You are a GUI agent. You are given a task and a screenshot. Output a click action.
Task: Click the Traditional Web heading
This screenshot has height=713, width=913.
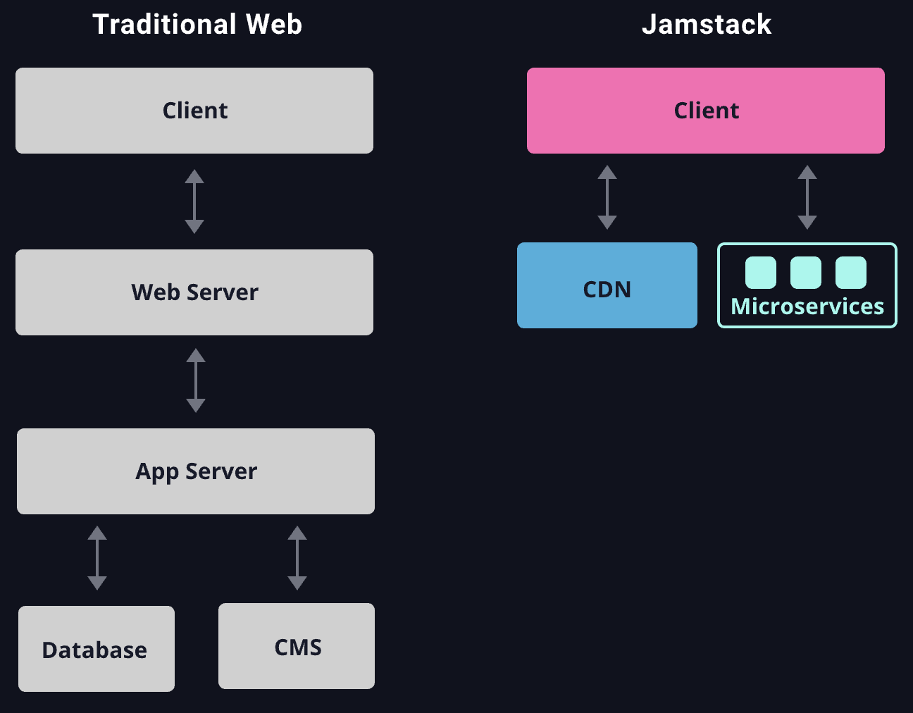(197, 25)
